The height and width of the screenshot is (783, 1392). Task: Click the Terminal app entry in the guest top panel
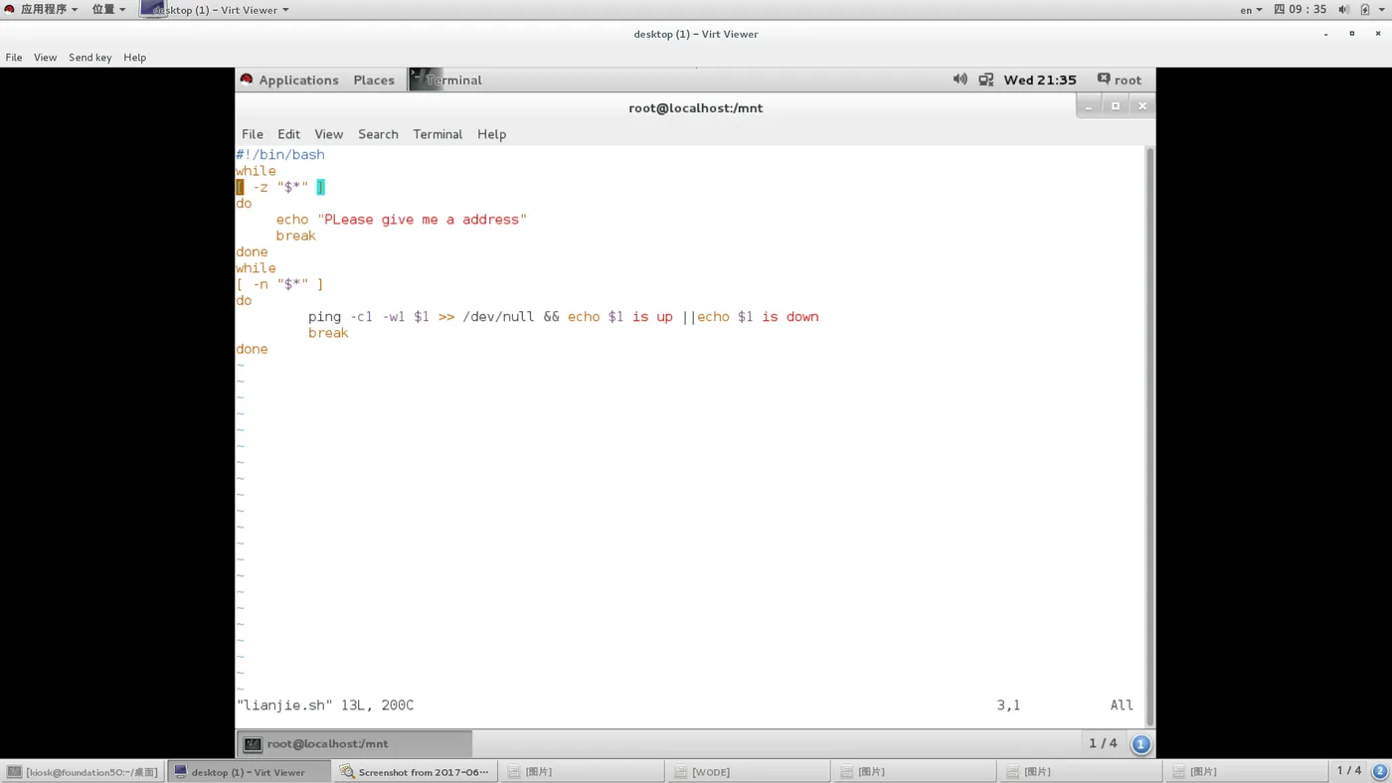[x=446, y=79]
